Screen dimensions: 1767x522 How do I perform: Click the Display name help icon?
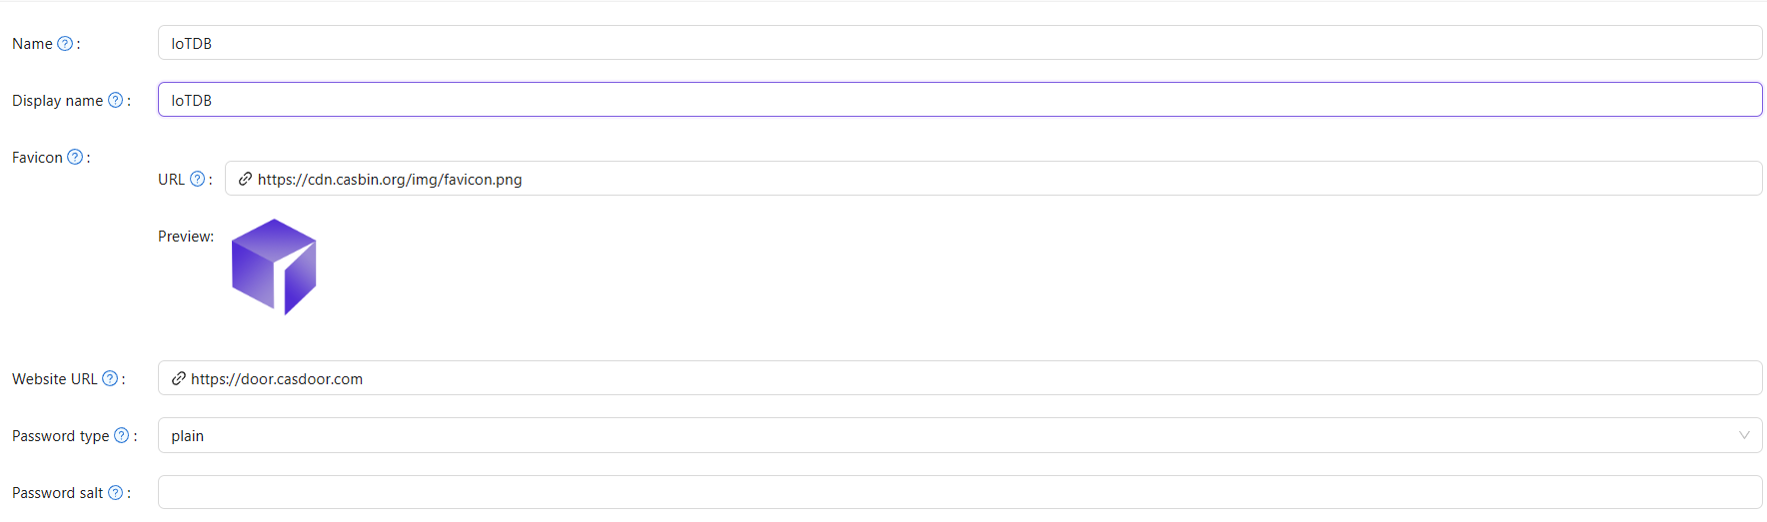[116, 101]
